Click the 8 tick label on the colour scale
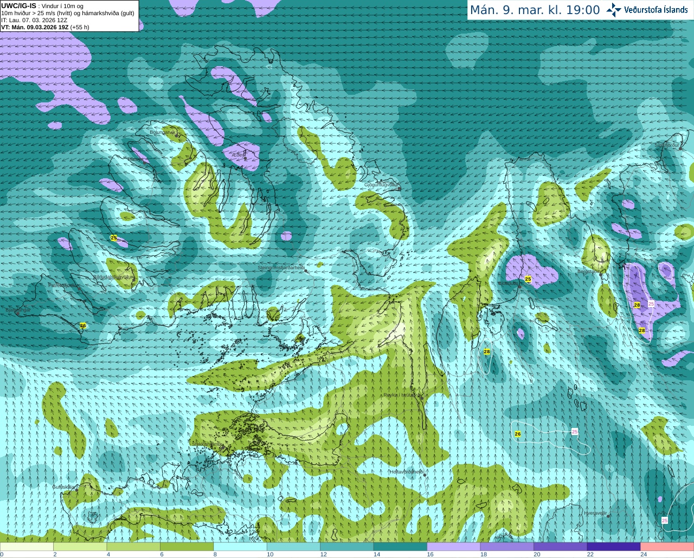The height and width of the screenshot is (558, 694). tap(215, 554)
